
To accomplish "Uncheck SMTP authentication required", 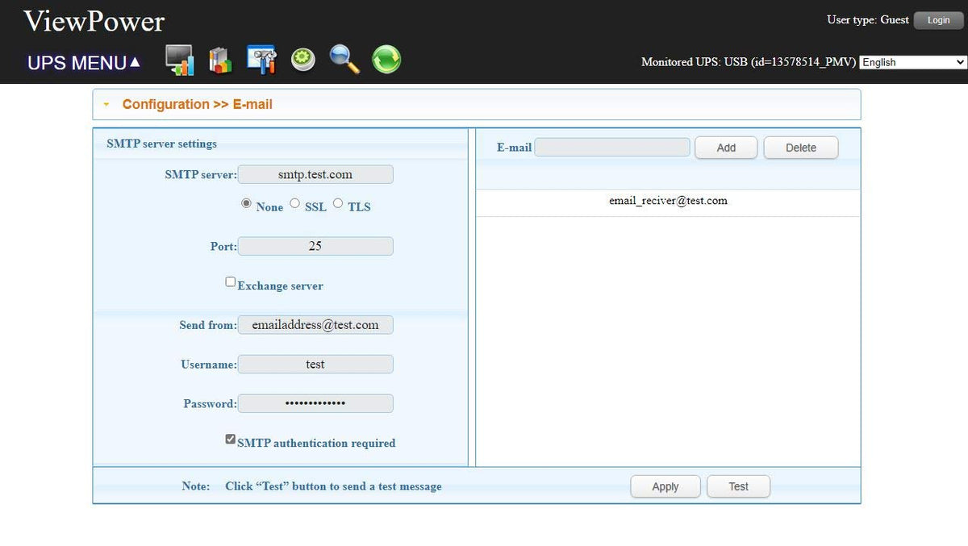I will click(231, 440).
